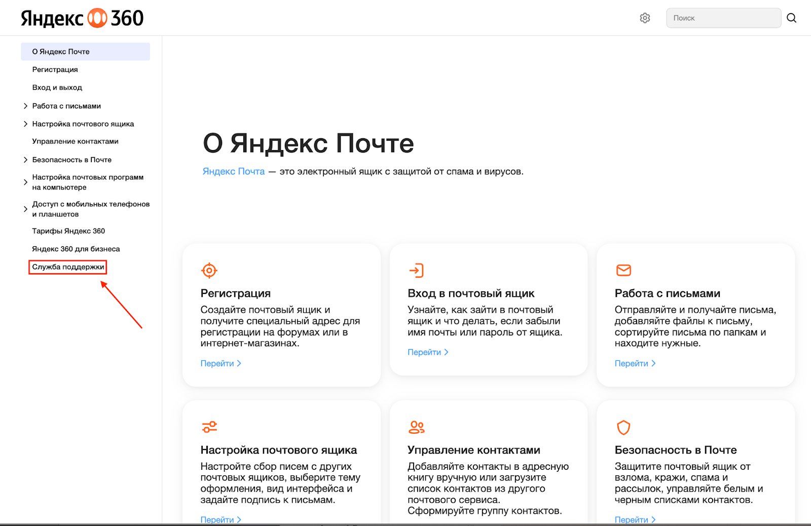Open Служба поддержки in the sidebar
Screen dimensions: 811x526
click(x=68, y=267)
